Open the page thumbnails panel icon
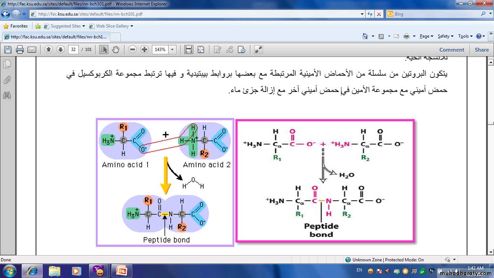494x278 pixels. click(7, 64)
